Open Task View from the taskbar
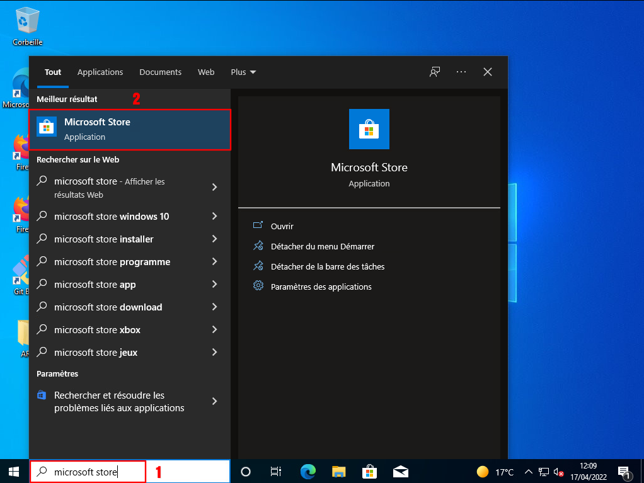The height and width of the screenshot is (483, 644). point(276,472)
